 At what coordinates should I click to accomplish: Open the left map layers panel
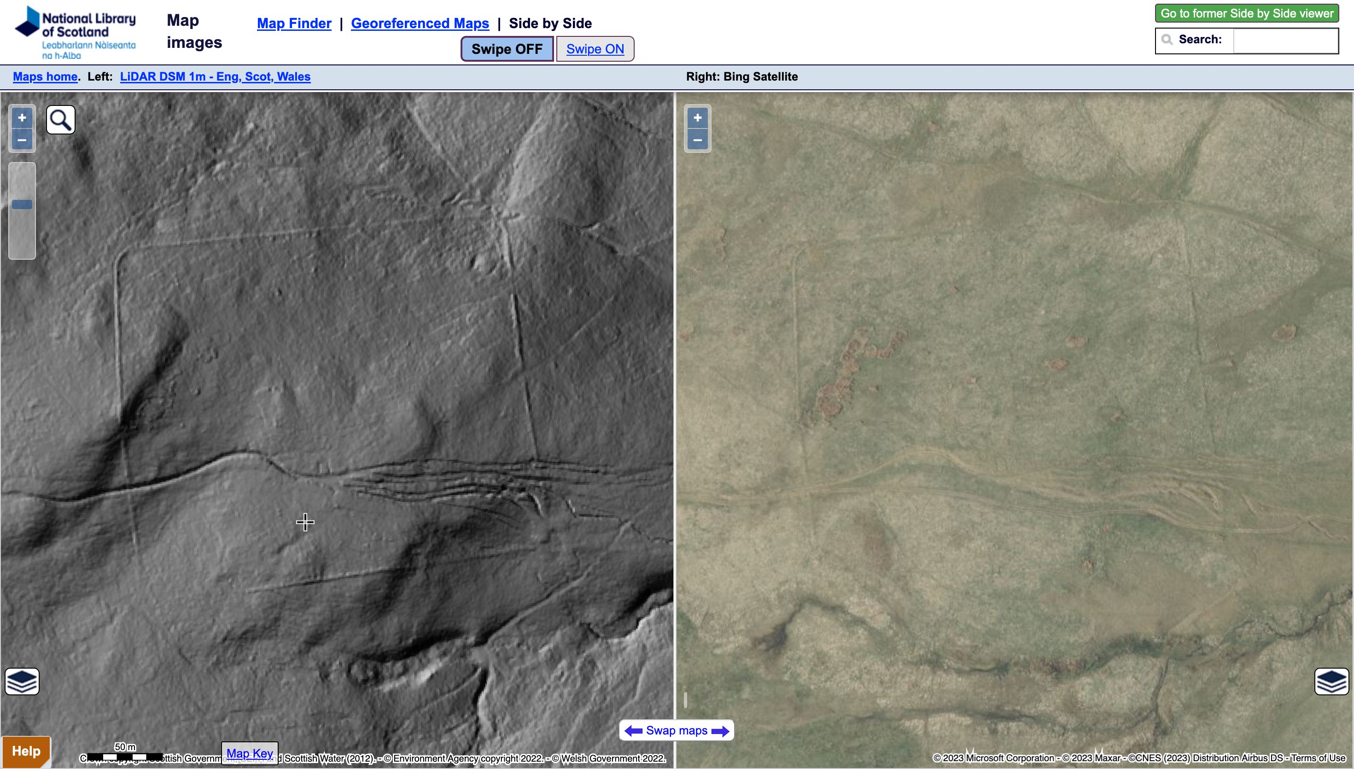pos(22,682)
